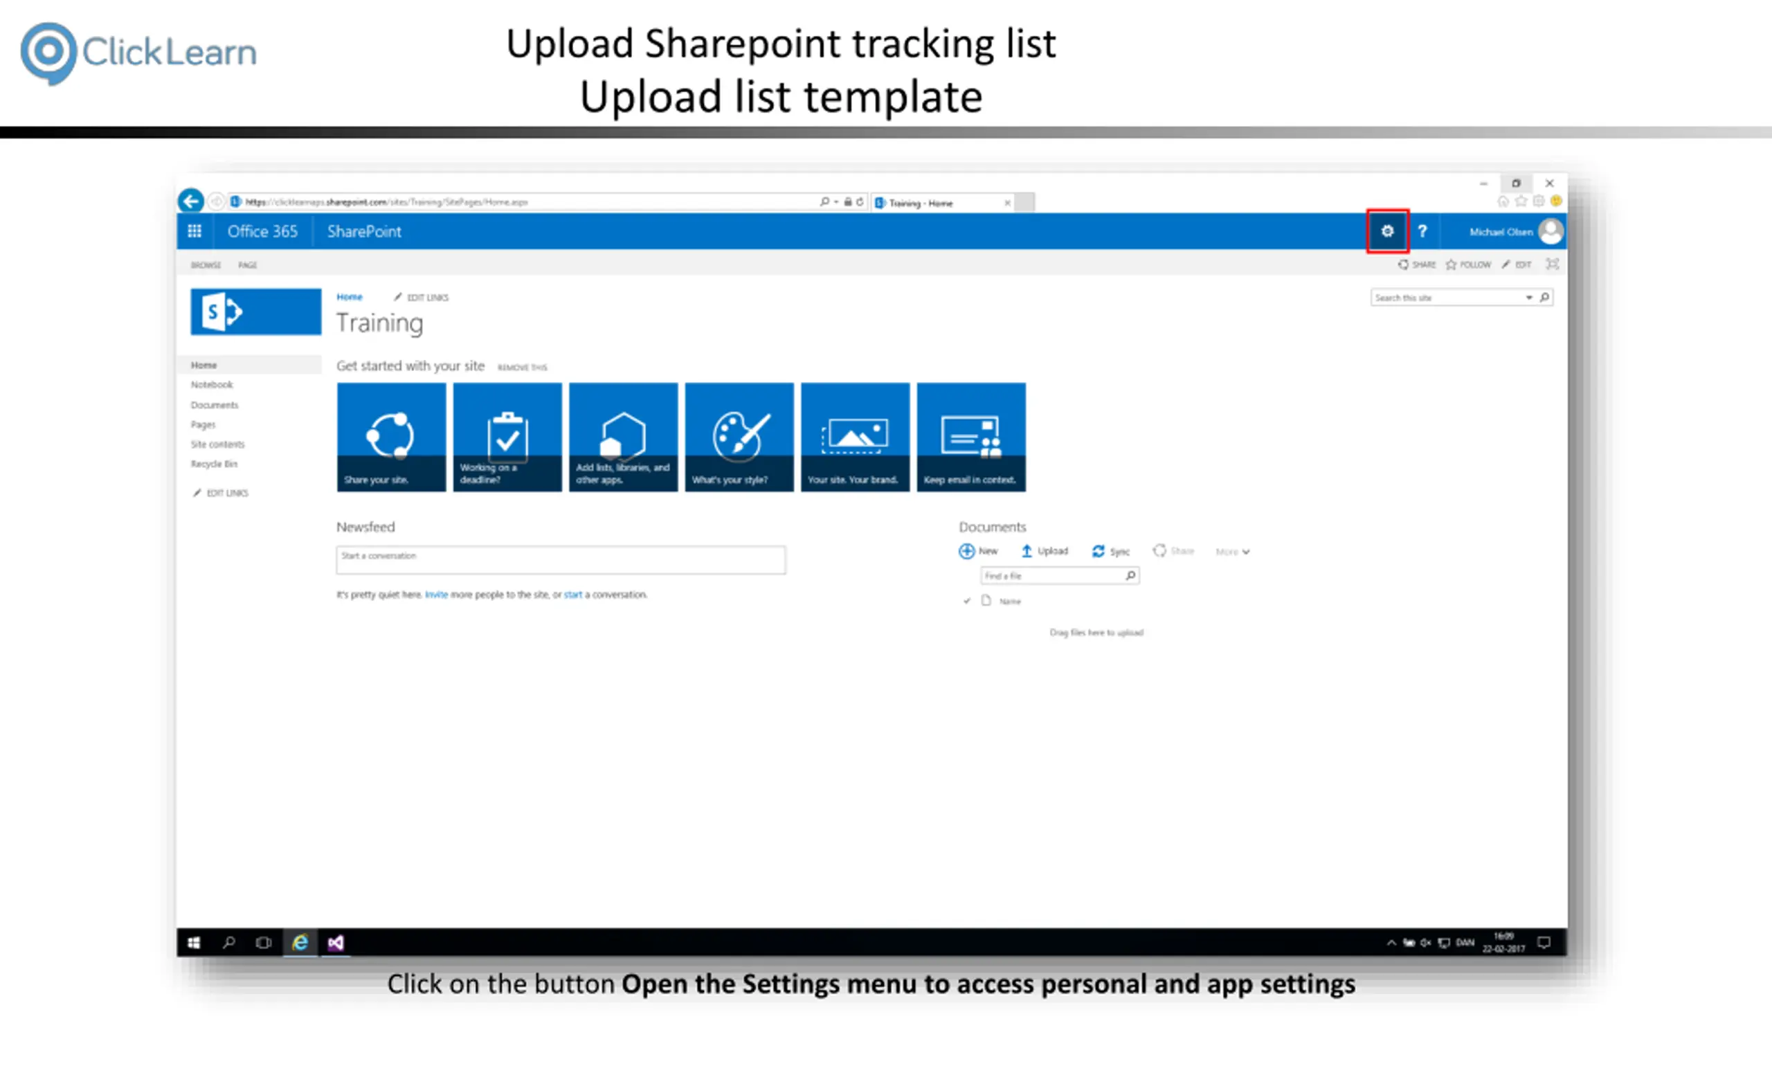Screen dimensions: 1772x1075
Task: Click EDIT LINKS under left navigation
Action: pos(221,493)
